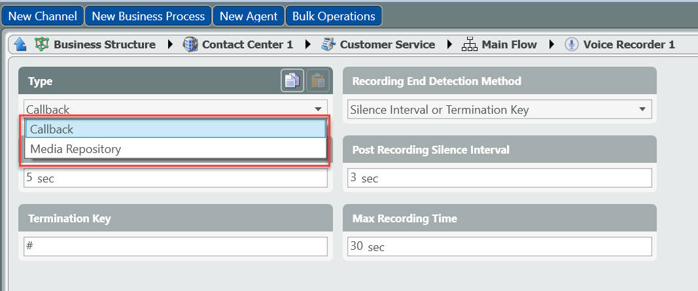Click the copy icon in Type header
This screenshot has width=698, height=291.
click(292, 81)
